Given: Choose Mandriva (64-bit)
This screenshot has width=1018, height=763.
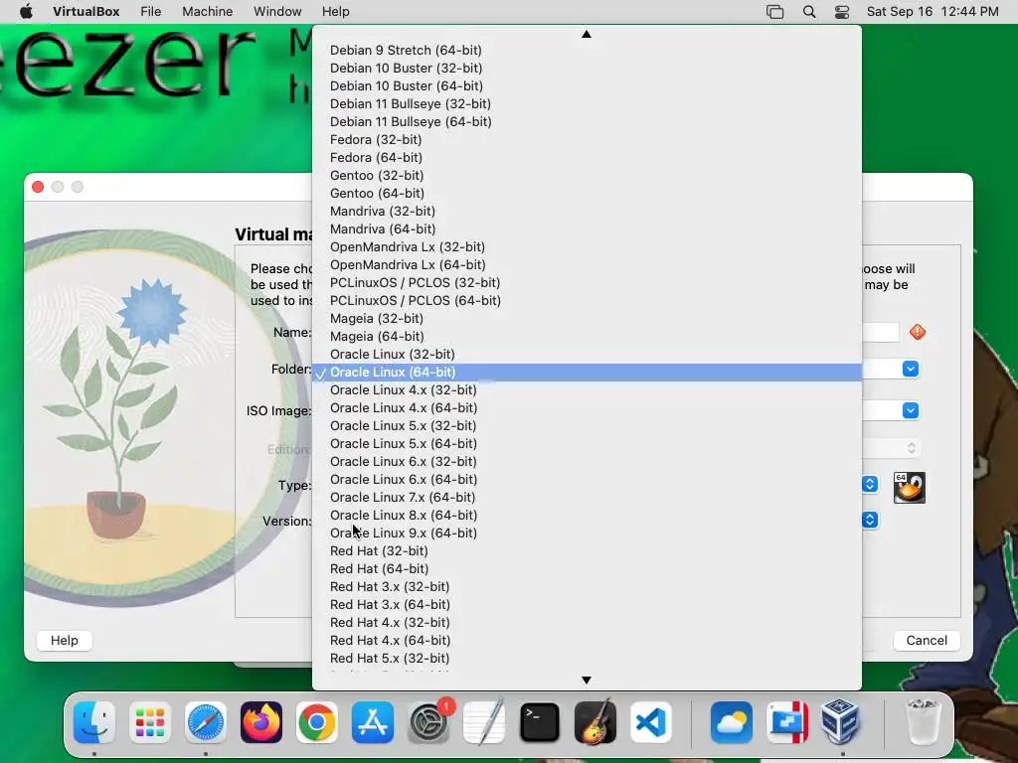Looking at the screenshot, I should click(x=587, y=229).
